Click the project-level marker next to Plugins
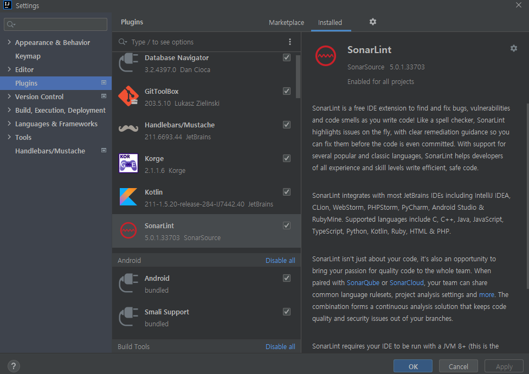529x374 pixels. (104, 82)
